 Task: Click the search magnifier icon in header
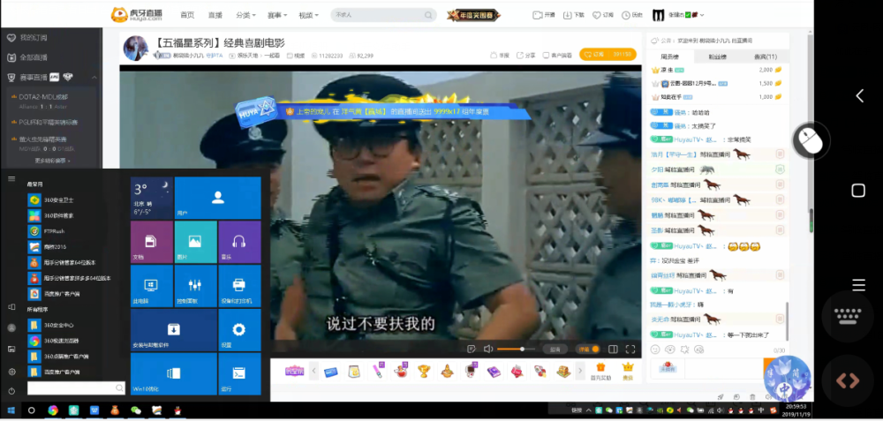(428, 15)
